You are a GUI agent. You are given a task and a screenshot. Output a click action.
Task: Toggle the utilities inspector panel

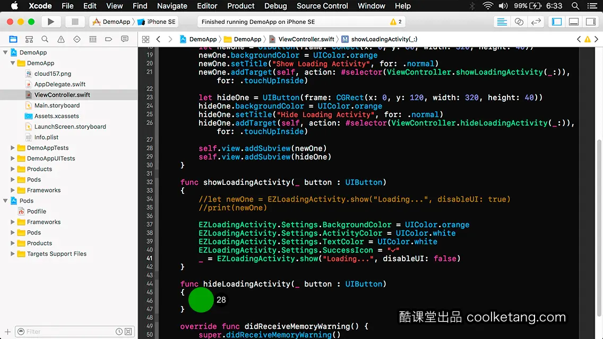(591, 22)
